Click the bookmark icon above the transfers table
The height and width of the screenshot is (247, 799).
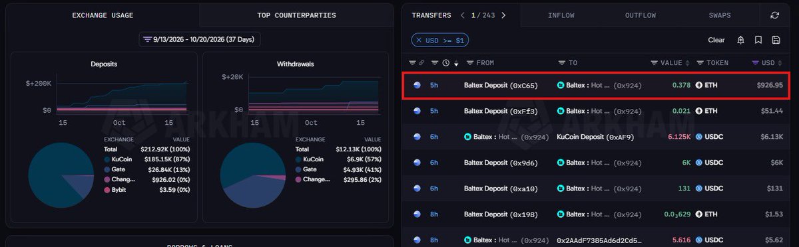click(x=758, y=40)
